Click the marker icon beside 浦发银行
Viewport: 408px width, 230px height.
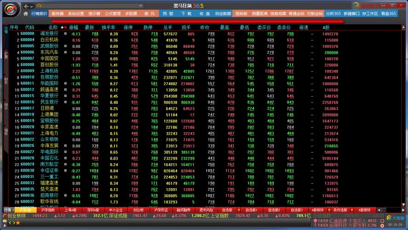click(65, 34)
